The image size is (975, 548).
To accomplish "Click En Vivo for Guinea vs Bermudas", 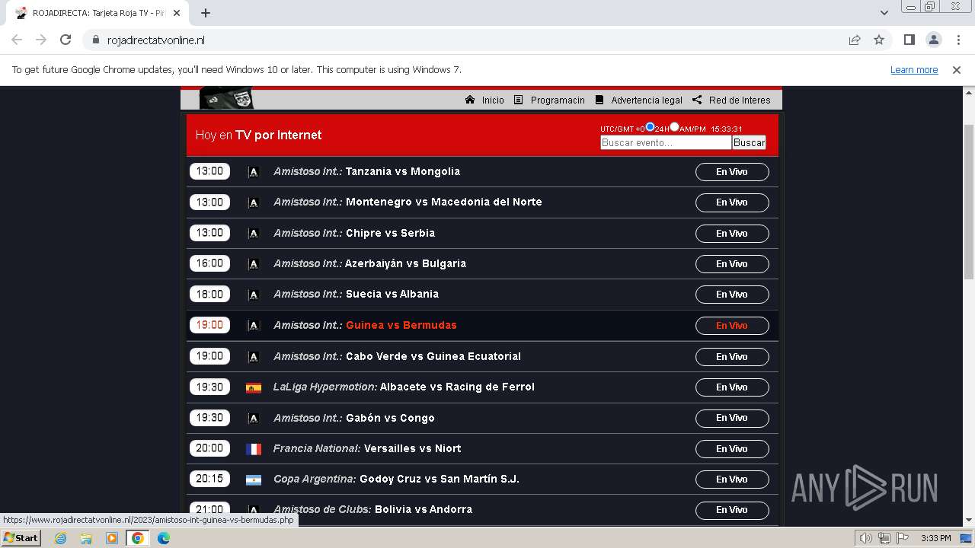I will [732, 326].
